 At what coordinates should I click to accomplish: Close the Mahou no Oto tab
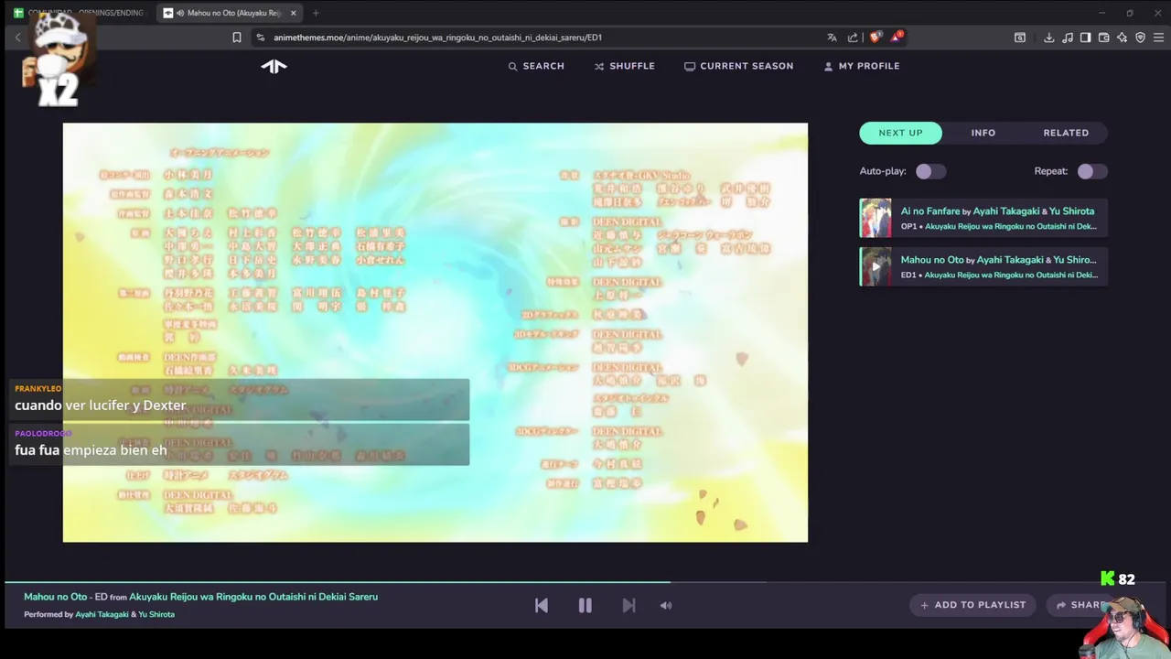293,13
